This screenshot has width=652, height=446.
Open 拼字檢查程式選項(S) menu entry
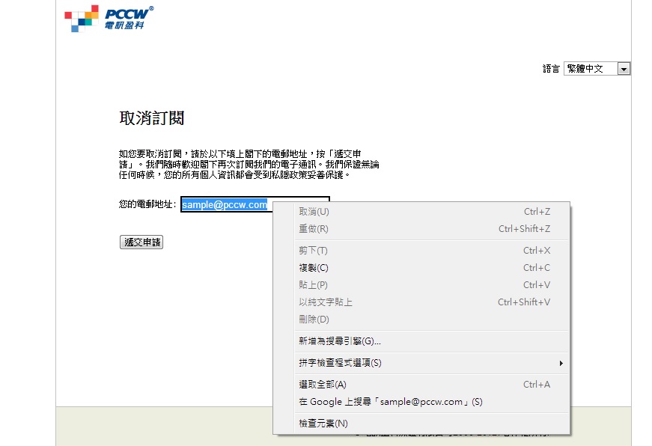340,363
